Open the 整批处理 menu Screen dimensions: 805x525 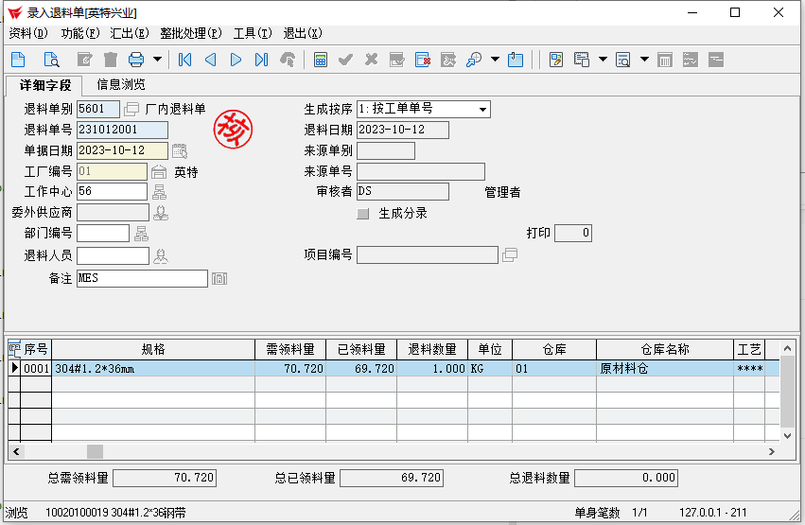[x=190, y=33]
